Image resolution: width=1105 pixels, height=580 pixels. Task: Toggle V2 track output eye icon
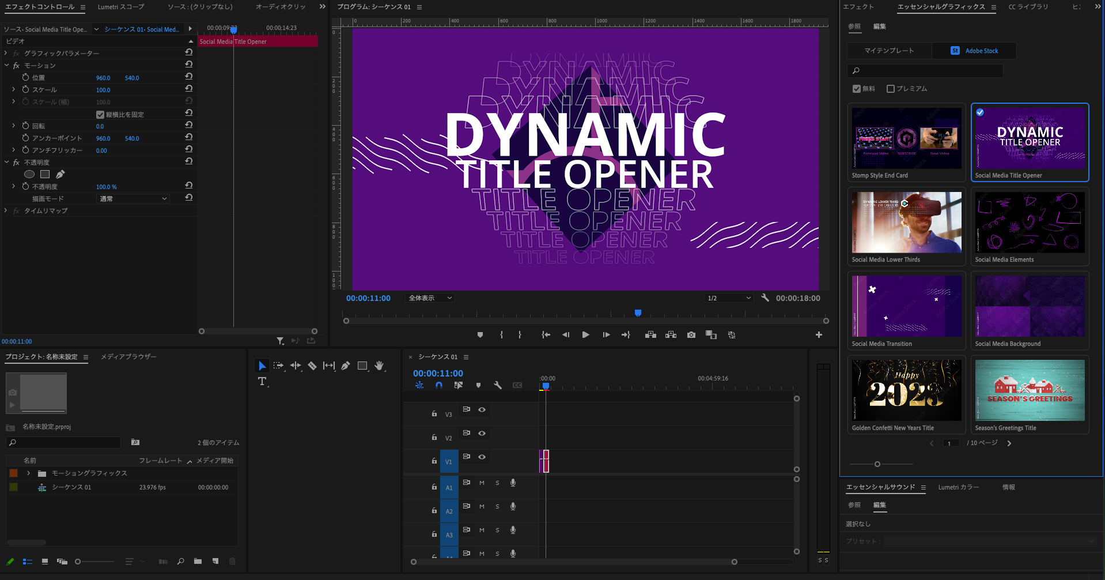coord(482,434)
